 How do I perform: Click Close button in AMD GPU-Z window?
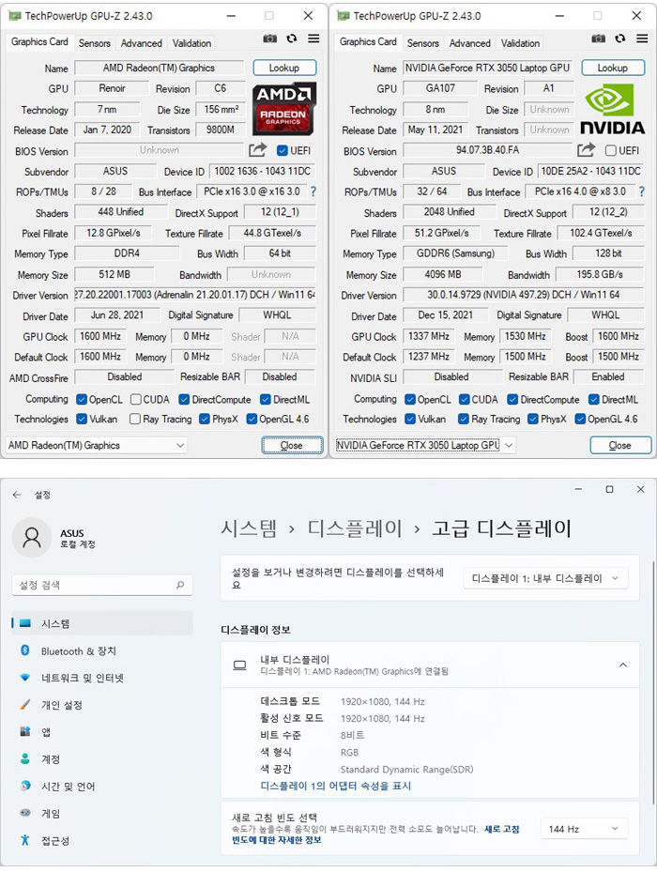(x=292, y=445)
